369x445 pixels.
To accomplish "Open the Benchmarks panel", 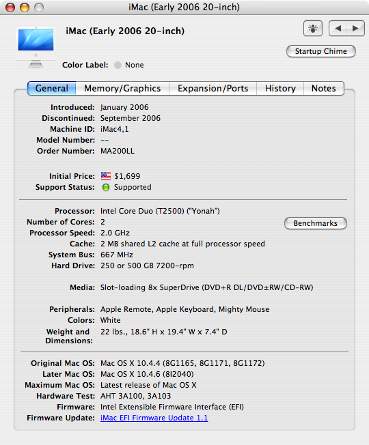I will [x=315, y=223].
